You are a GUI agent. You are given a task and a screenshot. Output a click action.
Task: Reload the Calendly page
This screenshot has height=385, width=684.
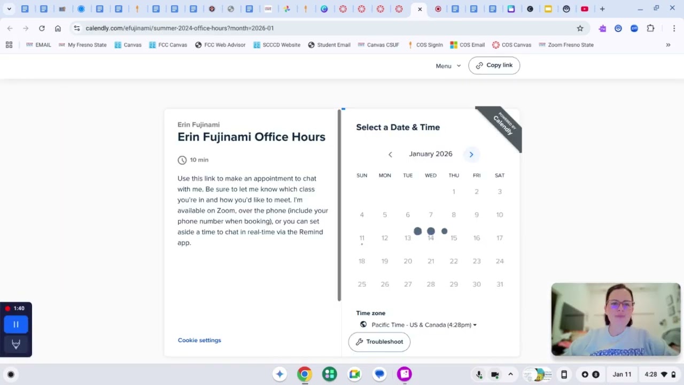tap(42, 28)
